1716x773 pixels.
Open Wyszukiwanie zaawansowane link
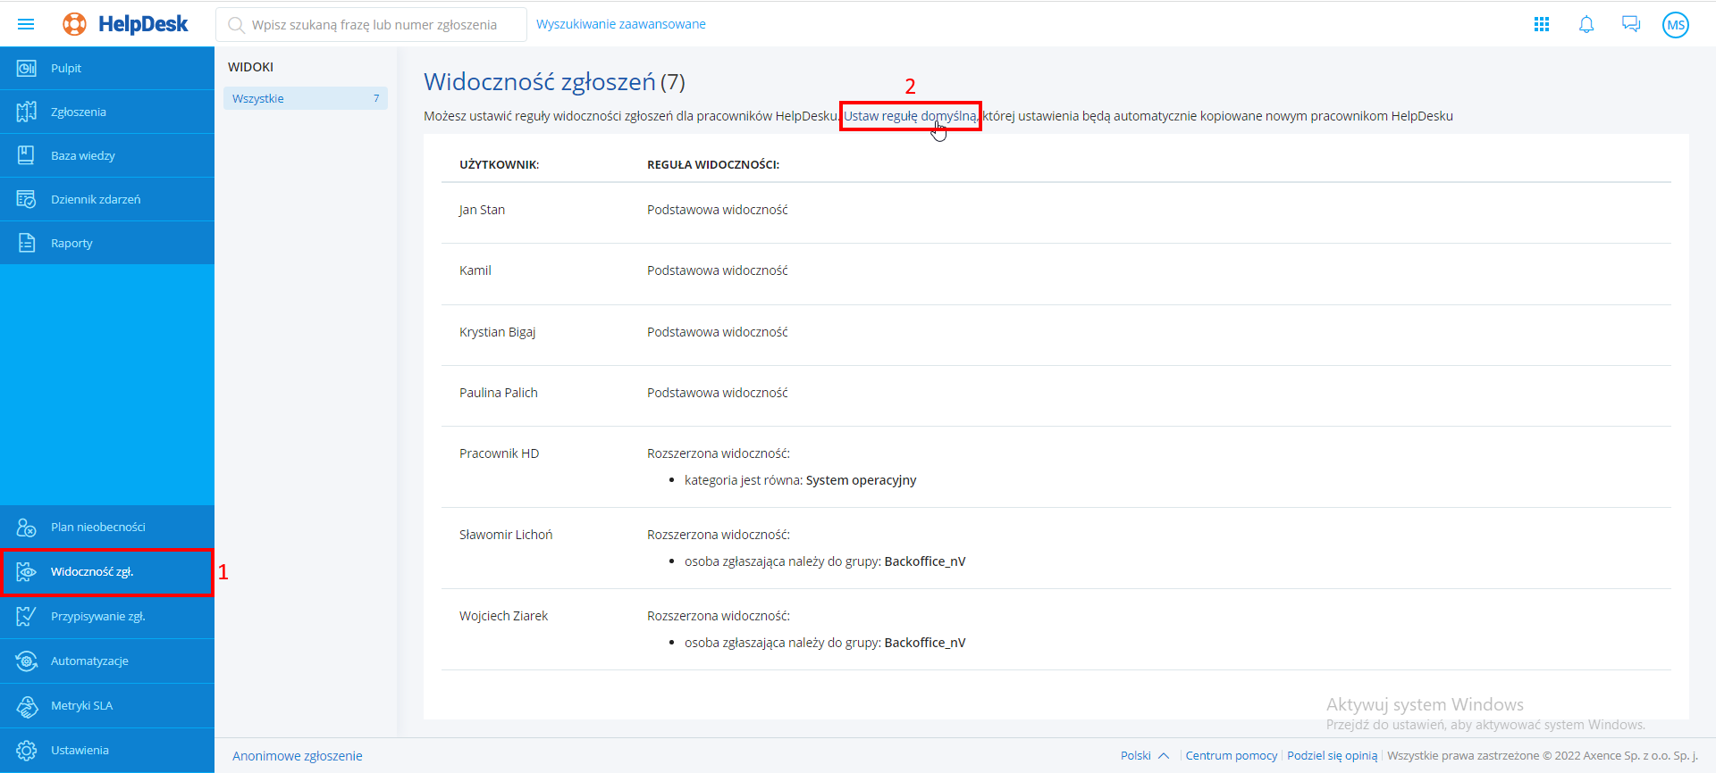(620, 24)
